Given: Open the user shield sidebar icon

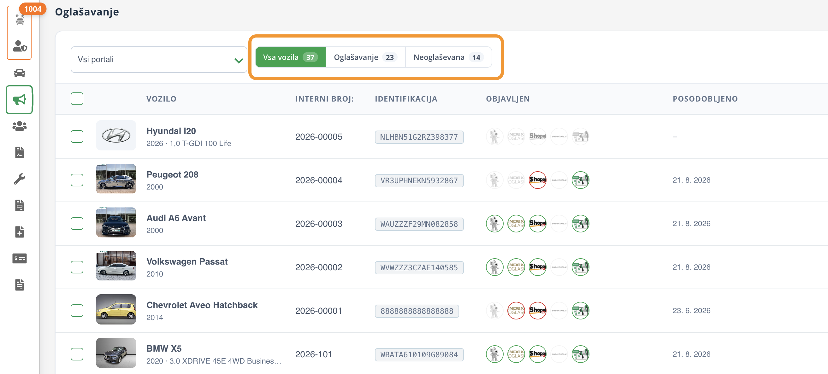Looking at the screenshot, I should (20, 46).
